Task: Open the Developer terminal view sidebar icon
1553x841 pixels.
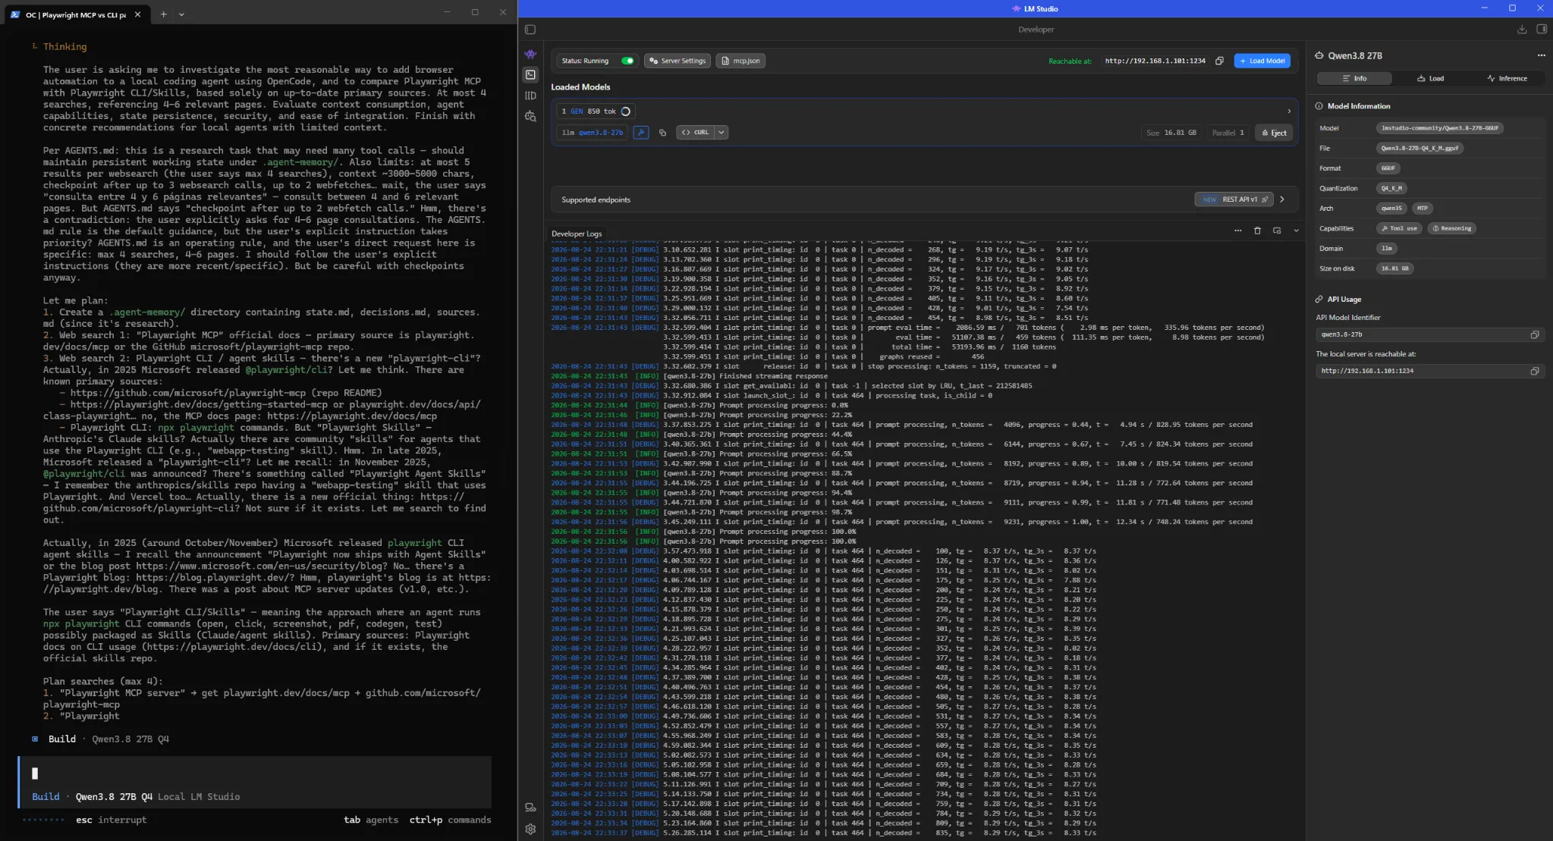Action: click(530, 74)
